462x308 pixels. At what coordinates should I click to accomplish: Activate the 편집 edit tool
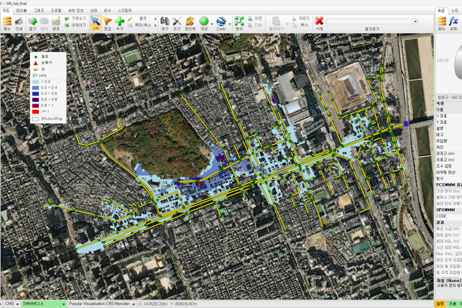108,23
